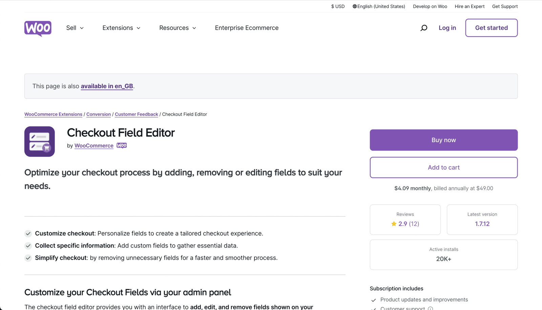Open the Develop on Woo link
The height and width of the screenshot is (310, 542).
[430, 6]
